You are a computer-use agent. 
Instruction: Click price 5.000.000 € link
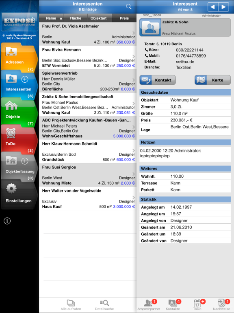coord(124,136)
